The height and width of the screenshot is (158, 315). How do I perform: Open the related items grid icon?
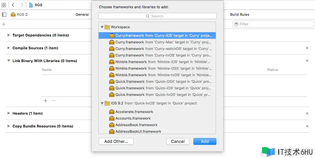4,5
